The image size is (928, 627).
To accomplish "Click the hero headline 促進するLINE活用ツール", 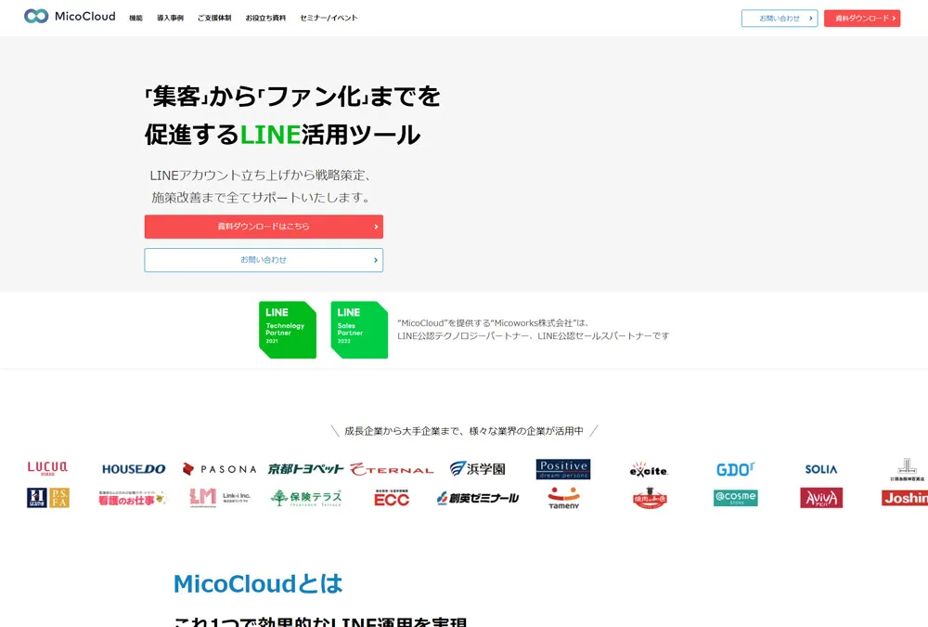I will point(282,135).
